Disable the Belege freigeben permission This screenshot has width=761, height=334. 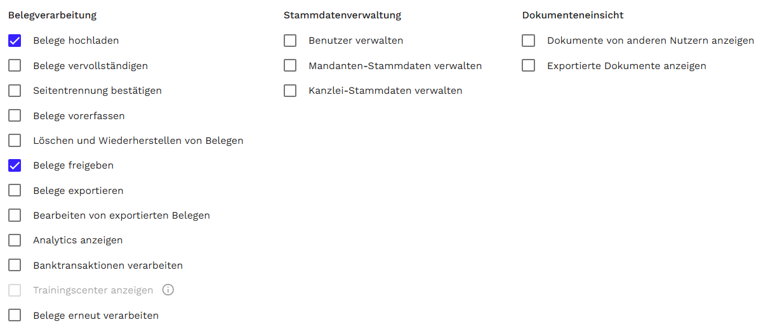coord(15,165)
